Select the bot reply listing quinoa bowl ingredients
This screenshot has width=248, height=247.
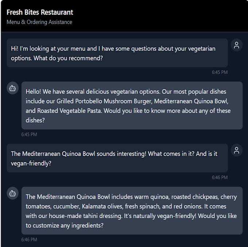coord(132,211)
